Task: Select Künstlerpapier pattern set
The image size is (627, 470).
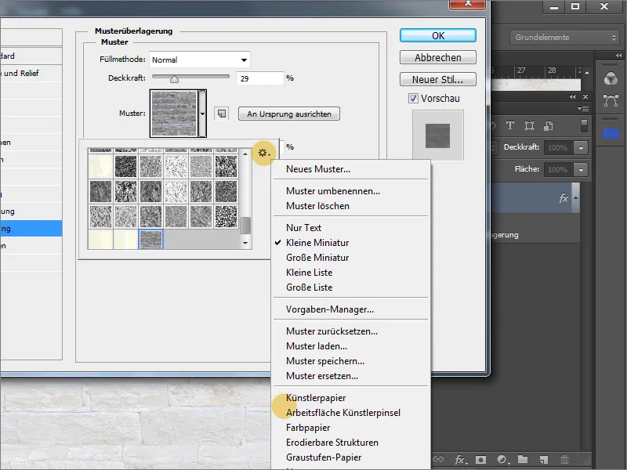Action: (316, 398)
